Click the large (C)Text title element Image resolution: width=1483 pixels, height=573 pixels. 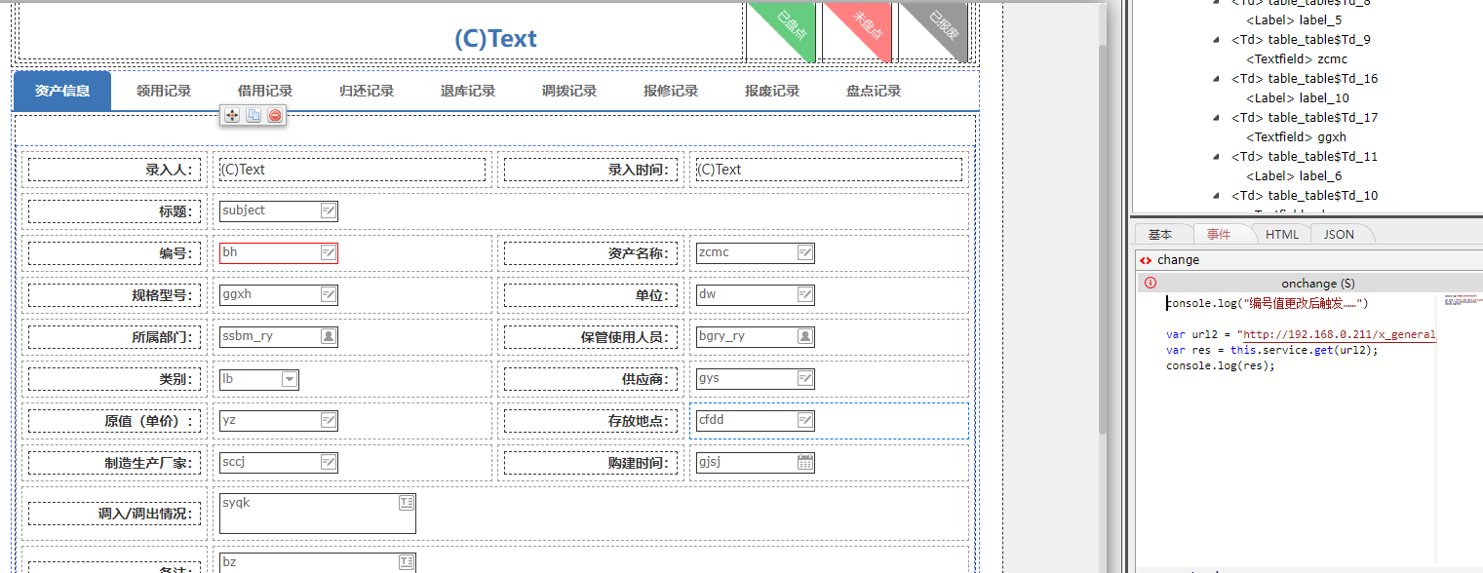(495, 39)
